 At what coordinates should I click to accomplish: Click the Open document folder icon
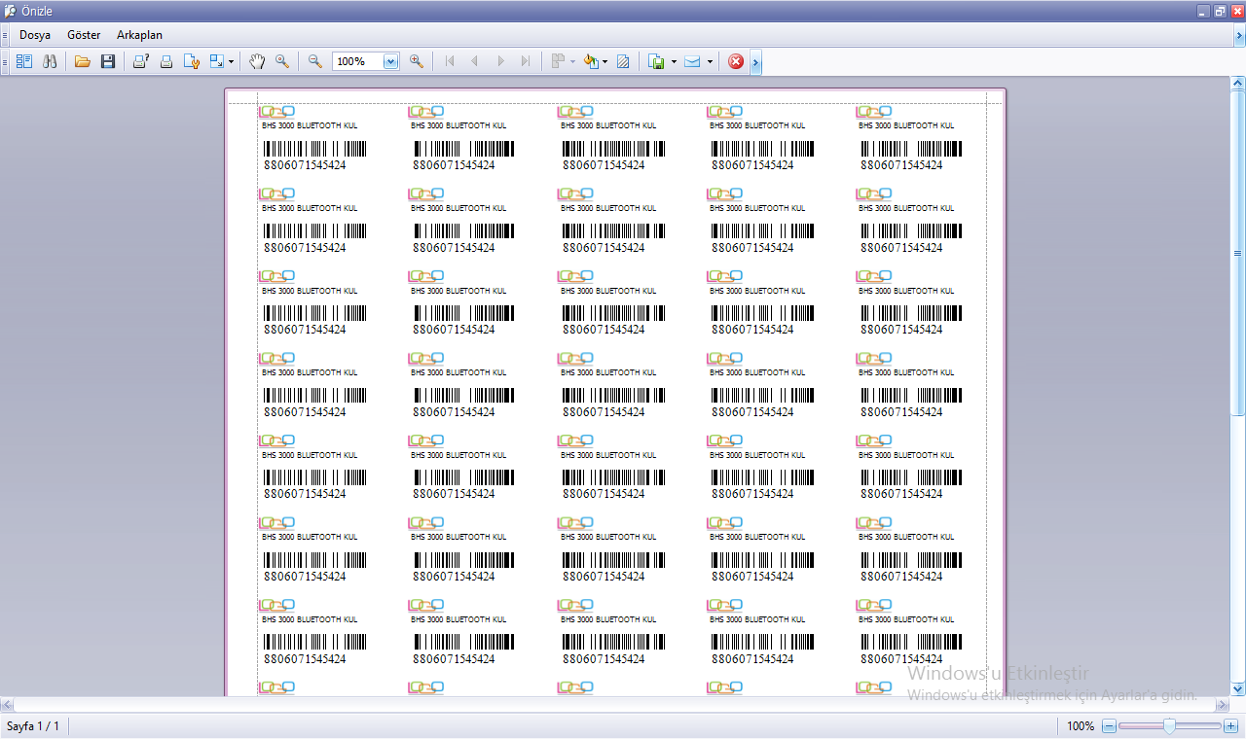(83, 61)
